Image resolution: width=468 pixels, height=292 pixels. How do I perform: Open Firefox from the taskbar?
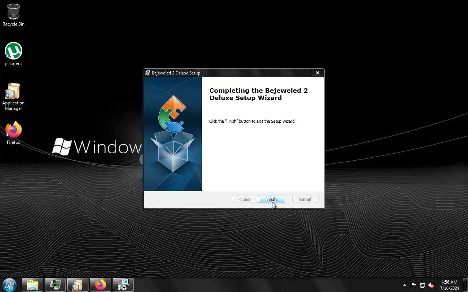101,285
